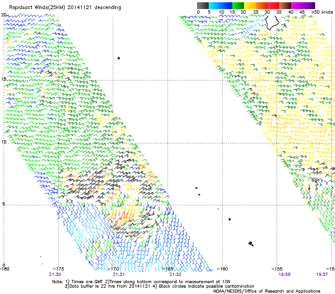
Task: Click the '15' latitude label on left axis
Action: click(4, 79)
